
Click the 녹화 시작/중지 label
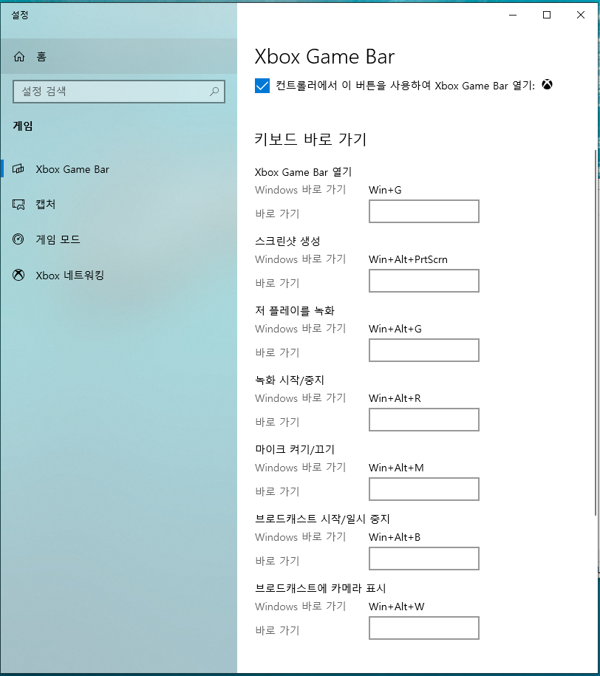click(x=290, y=380)
